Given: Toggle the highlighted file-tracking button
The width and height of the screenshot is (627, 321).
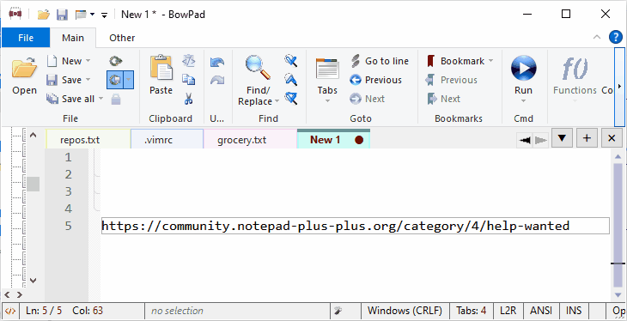Looking at the screenshot, I should (115, 80).
